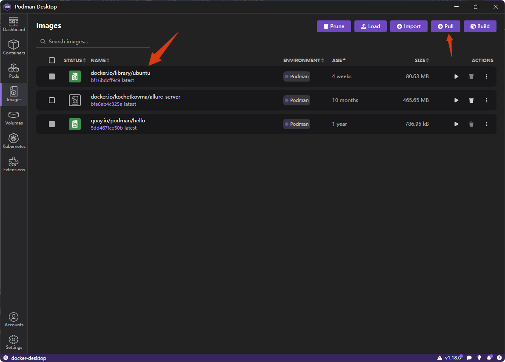Run the docker.io/library/ubuntu image
Viewport: 505px width, 362px height.
(456, 76)
